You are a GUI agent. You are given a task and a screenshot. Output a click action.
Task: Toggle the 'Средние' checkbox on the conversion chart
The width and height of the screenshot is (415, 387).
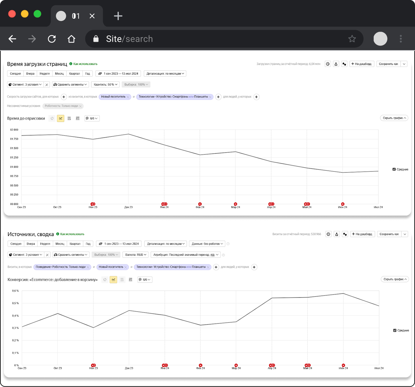click(395, 331)
